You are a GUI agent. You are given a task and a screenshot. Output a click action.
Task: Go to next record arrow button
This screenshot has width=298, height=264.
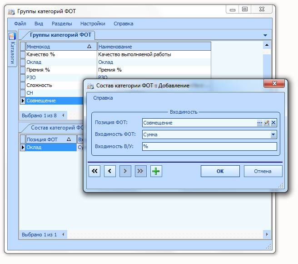125,171
